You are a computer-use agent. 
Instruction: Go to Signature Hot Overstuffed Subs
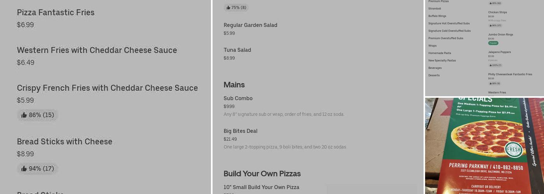449,23
